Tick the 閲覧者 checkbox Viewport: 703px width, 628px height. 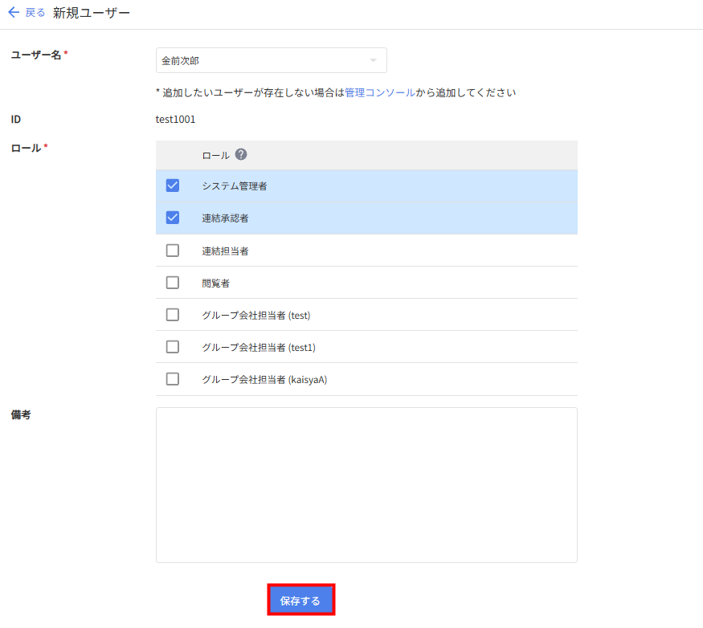(x=173, y=283)
